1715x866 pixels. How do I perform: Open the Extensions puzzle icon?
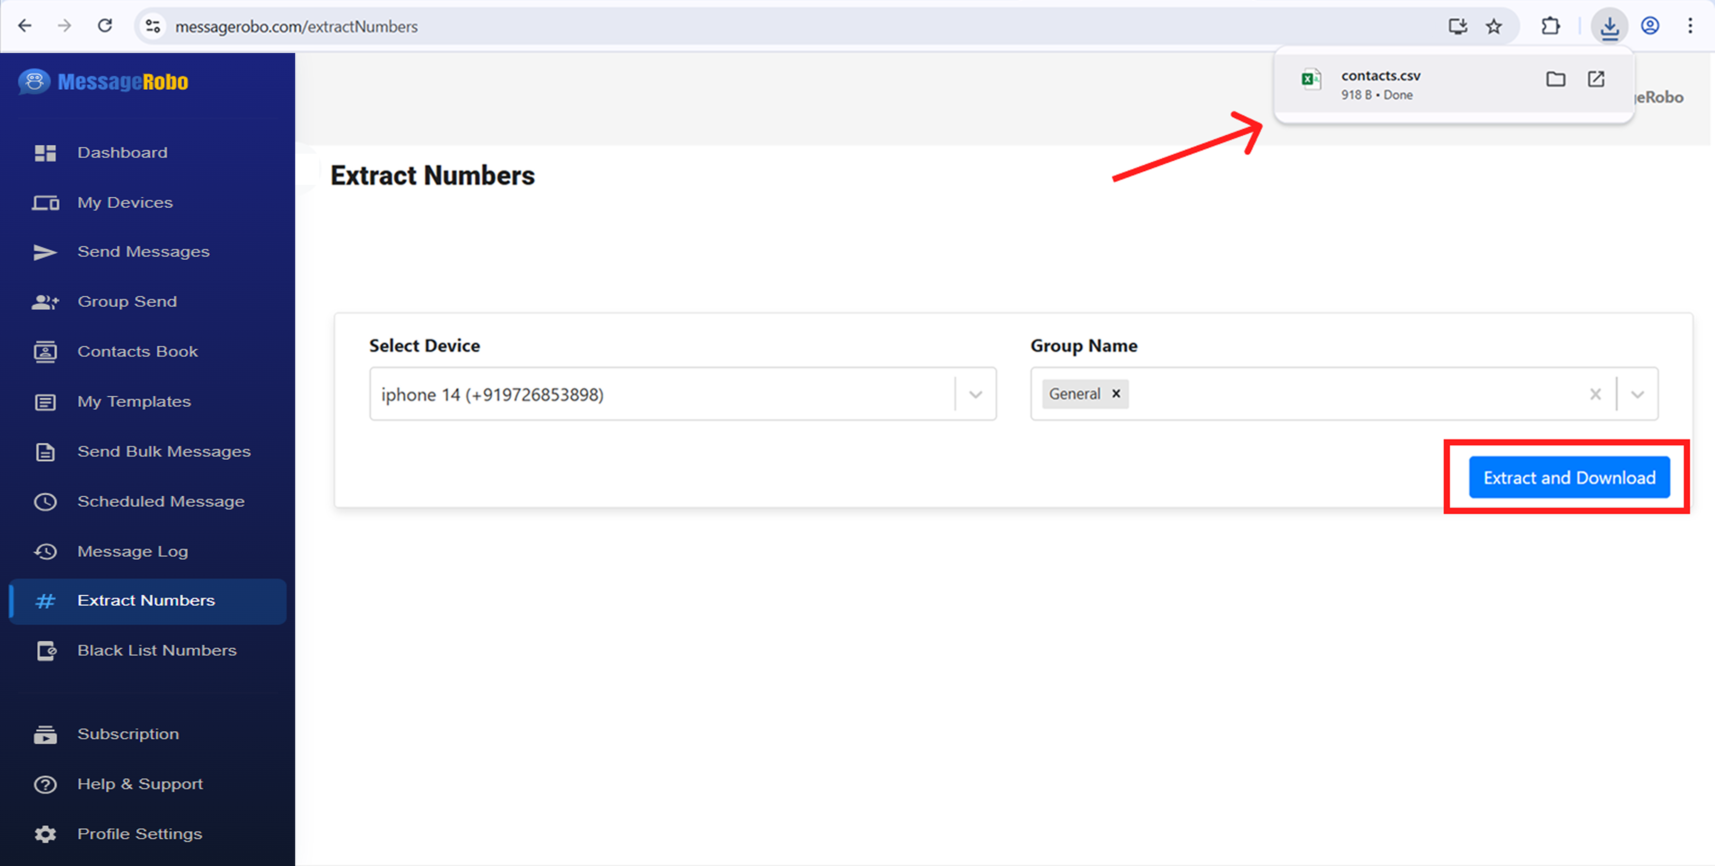[1550, 27]
